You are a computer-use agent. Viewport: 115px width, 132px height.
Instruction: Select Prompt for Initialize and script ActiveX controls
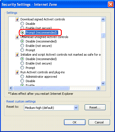point(22,68)
